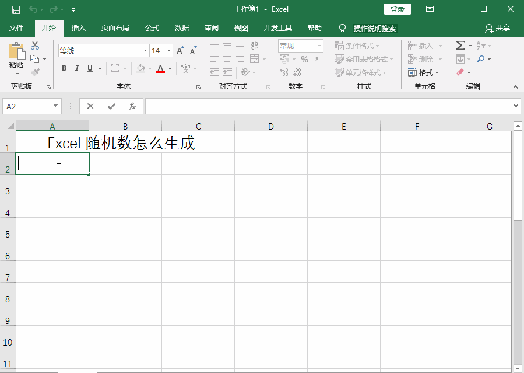Viewport: 524px width, 373px height.
Task: Apply the red font color
Action: click(160, 68)
